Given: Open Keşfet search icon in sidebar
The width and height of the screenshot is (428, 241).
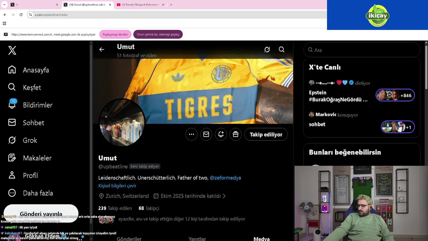Looking at the screenshot, I should coord(12,87).
